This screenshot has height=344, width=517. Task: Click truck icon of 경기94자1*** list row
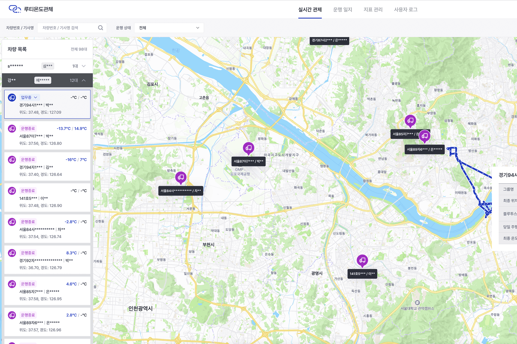(12, 160)
